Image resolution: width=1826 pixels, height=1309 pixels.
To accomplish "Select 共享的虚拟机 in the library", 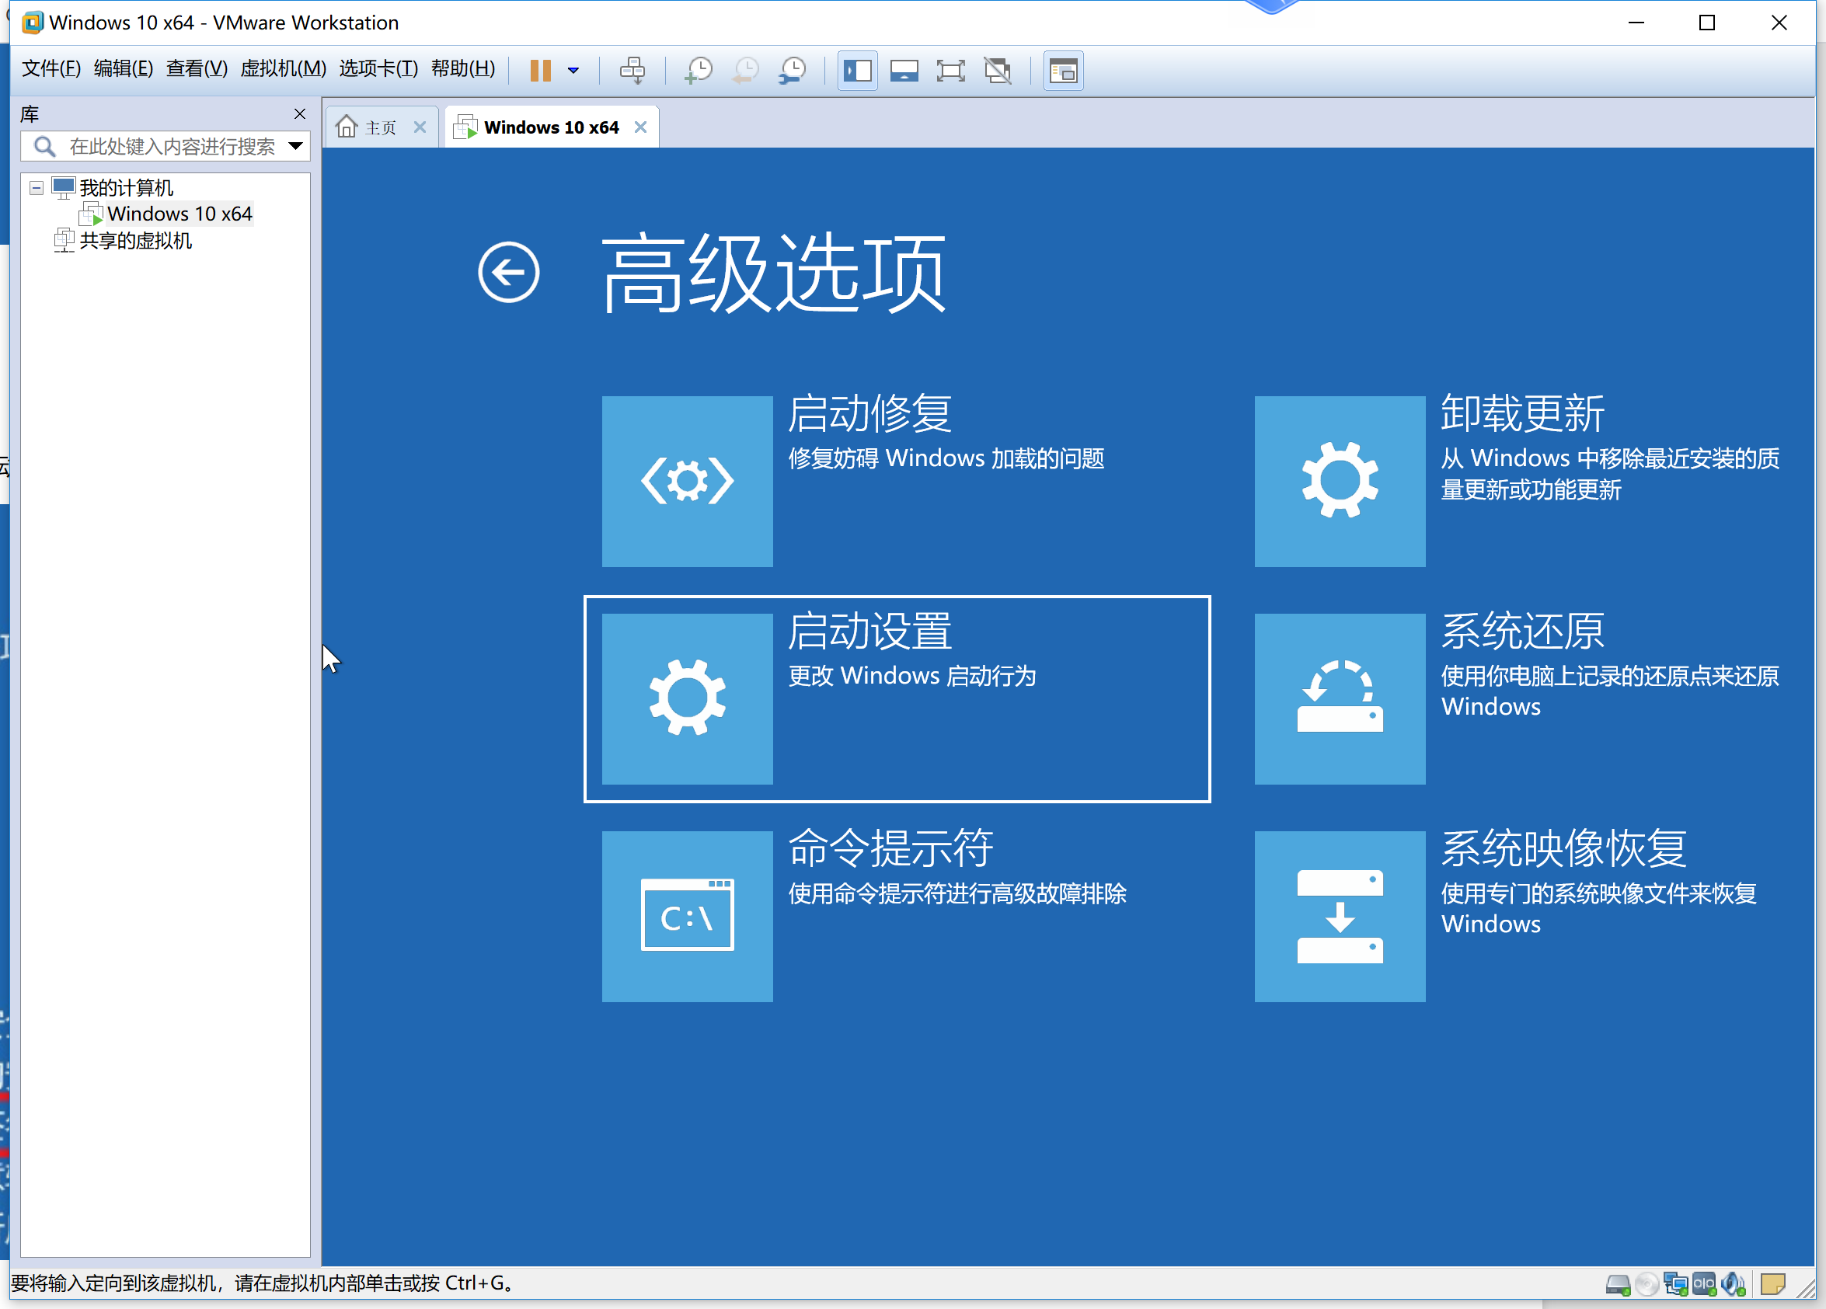I will [135, 241].
